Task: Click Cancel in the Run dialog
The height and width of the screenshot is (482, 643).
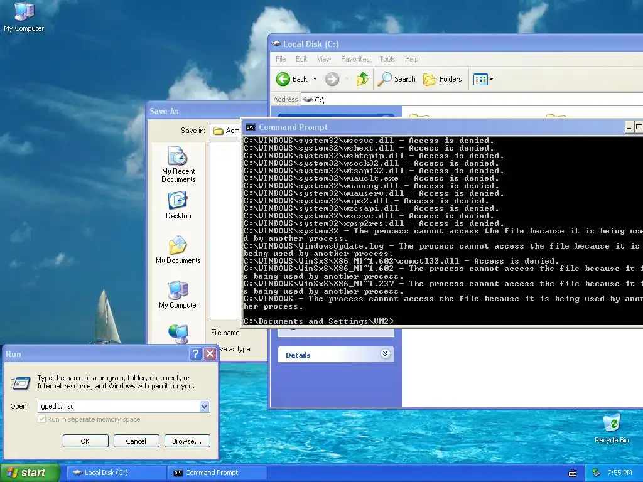Action: pyautogui.click(x=136, y=441)
